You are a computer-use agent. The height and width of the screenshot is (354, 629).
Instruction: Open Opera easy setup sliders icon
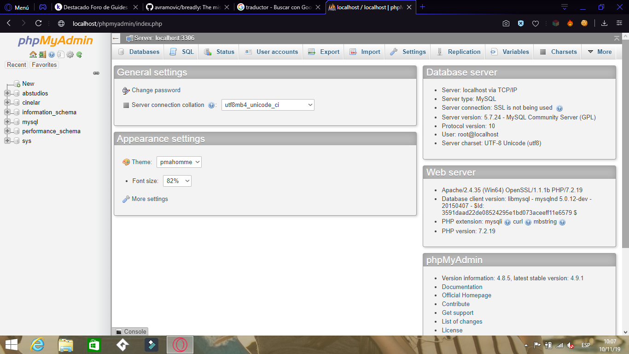pos(618,24)
